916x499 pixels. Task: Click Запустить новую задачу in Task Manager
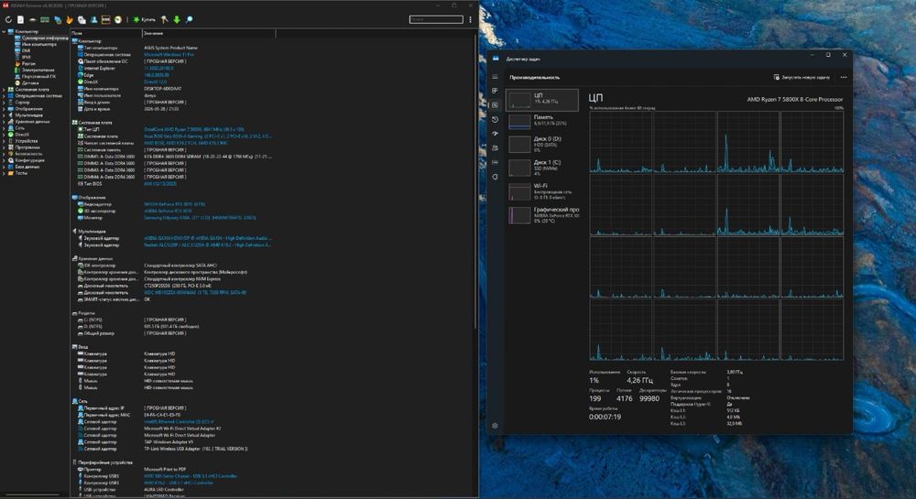(x=801, y=77)
